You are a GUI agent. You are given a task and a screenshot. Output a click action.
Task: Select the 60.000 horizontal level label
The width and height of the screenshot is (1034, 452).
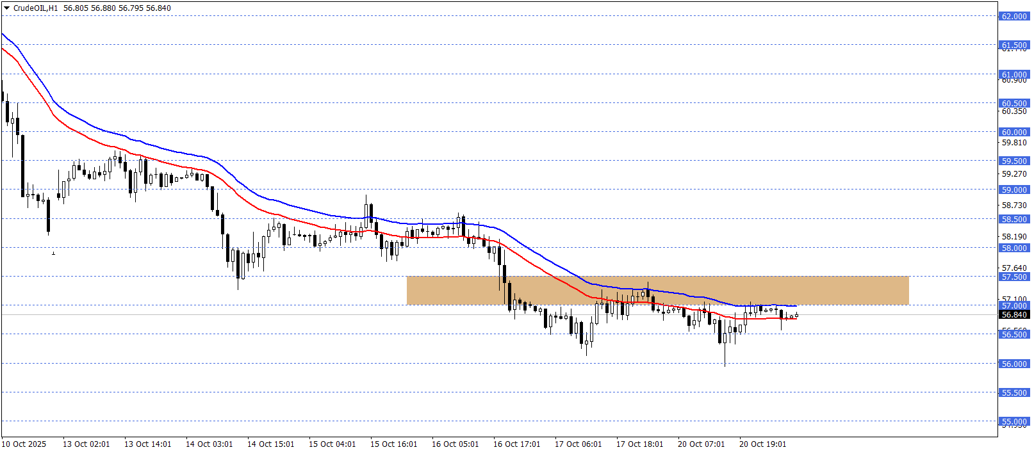[x=1014, y=133]
